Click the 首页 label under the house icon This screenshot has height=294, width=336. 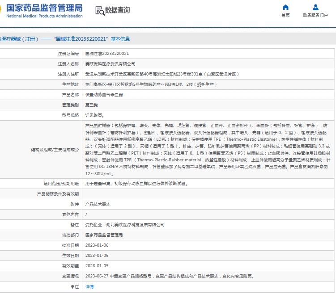285,15
